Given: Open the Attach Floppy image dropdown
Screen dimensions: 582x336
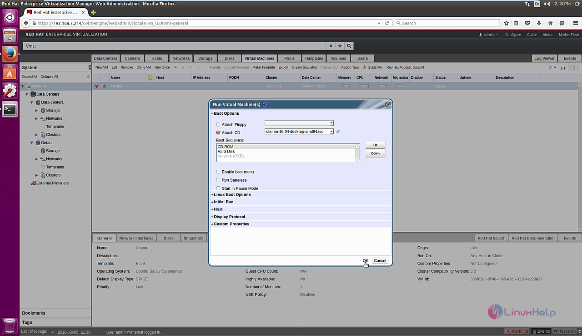Looking at the screenshot, I should [331, 123].
